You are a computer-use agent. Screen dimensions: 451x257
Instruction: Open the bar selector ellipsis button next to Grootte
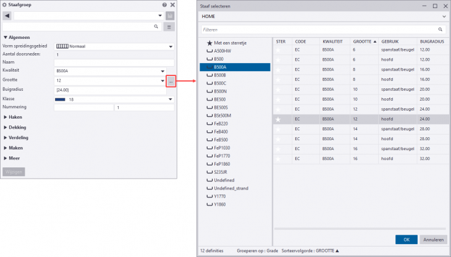point(171,81)
